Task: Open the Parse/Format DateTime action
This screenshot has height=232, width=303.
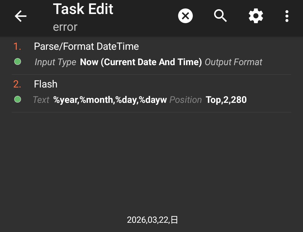Action: click(x=151, y=55)
